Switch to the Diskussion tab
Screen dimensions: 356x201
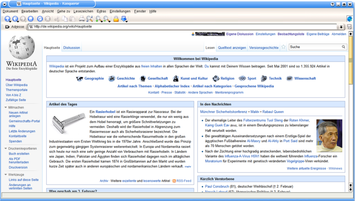point(72,48)
